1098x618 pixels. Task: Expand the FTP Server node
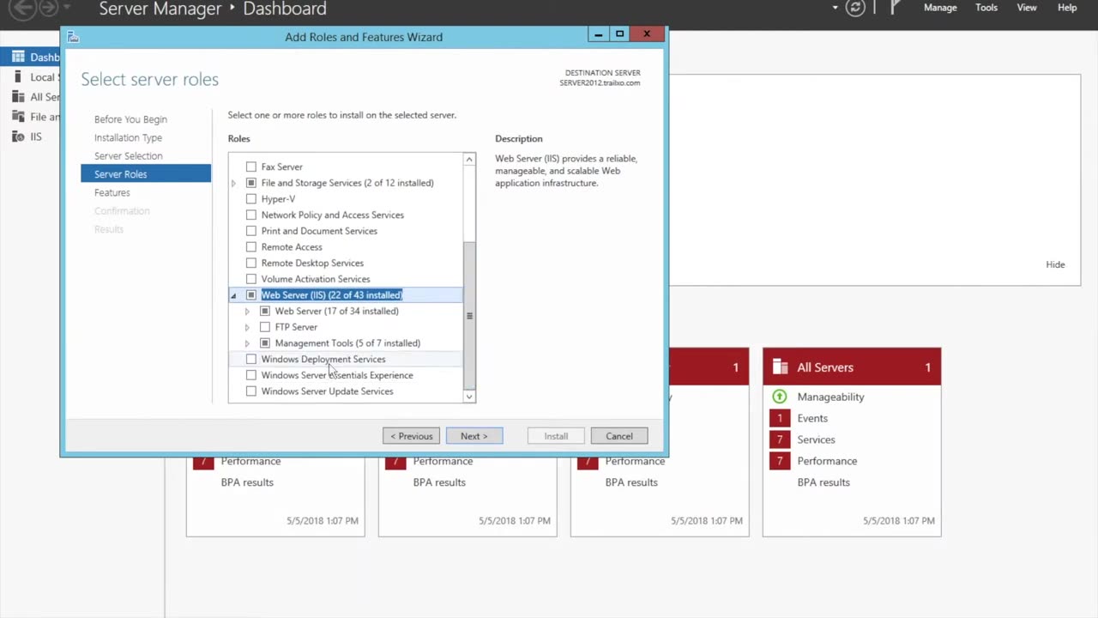click(x=247, y=327)
